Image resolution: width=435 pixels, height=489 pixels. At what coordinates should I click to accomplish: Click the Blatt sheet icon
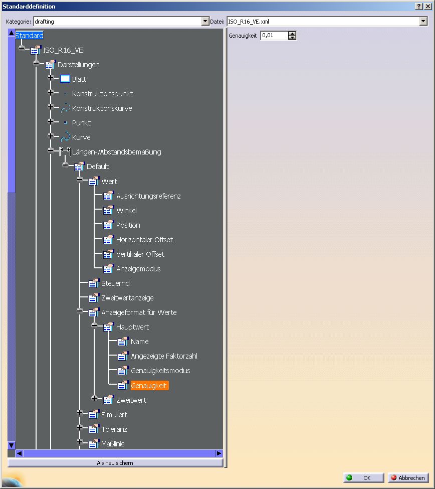(65, 79)
